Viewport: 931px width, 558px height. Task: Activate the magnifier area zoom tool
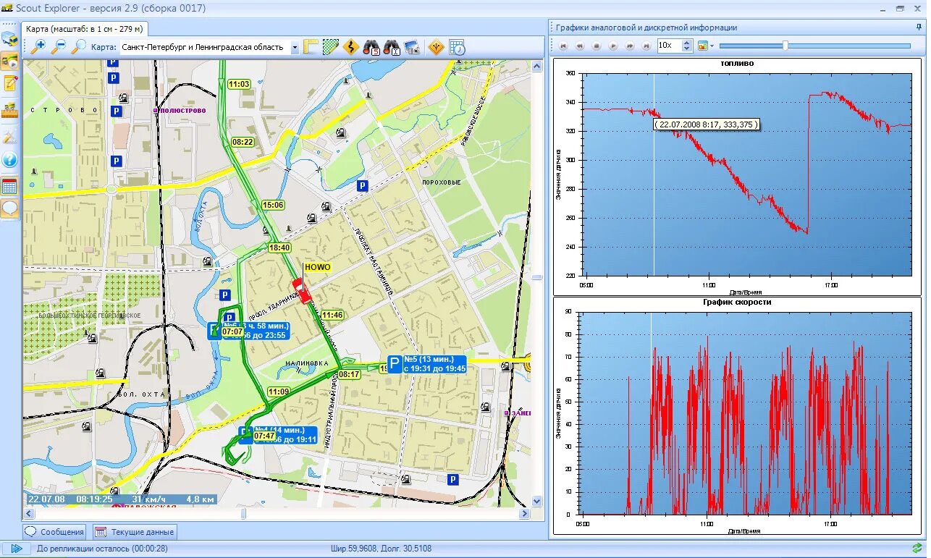(78, 47)
